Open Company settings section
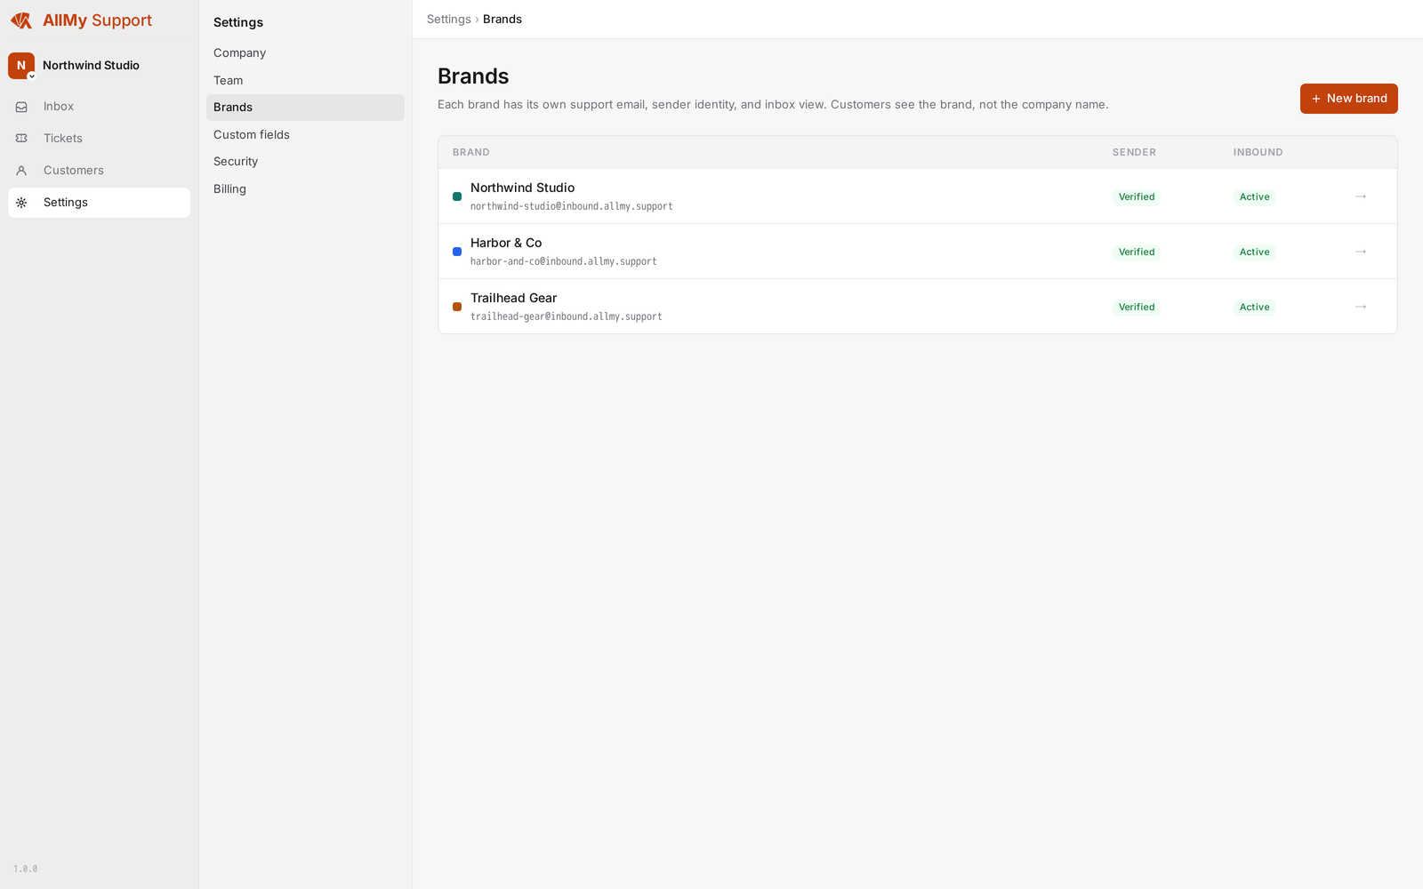 pos(305,53)
